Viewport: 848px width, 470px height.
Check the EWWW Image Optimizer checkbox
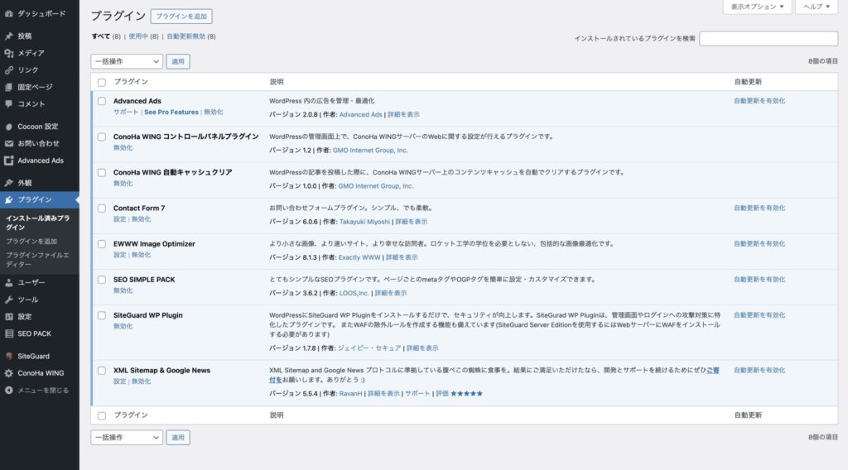[102, 243]
